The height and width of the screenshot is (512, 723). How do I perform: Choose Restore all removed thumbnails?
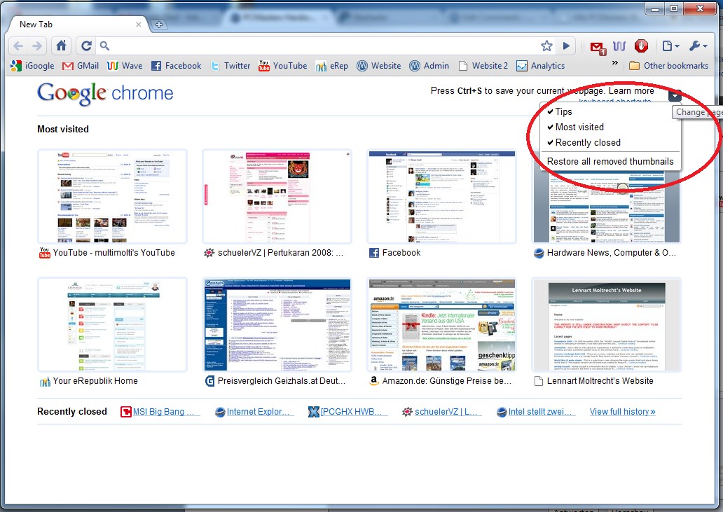[x=610, y=162]
